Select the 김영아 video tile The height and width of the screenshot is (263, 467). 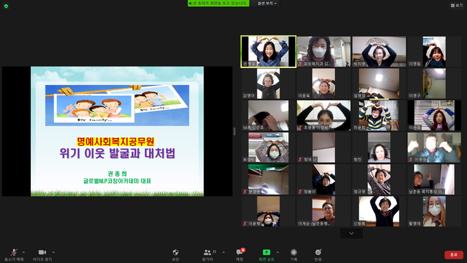269,84
